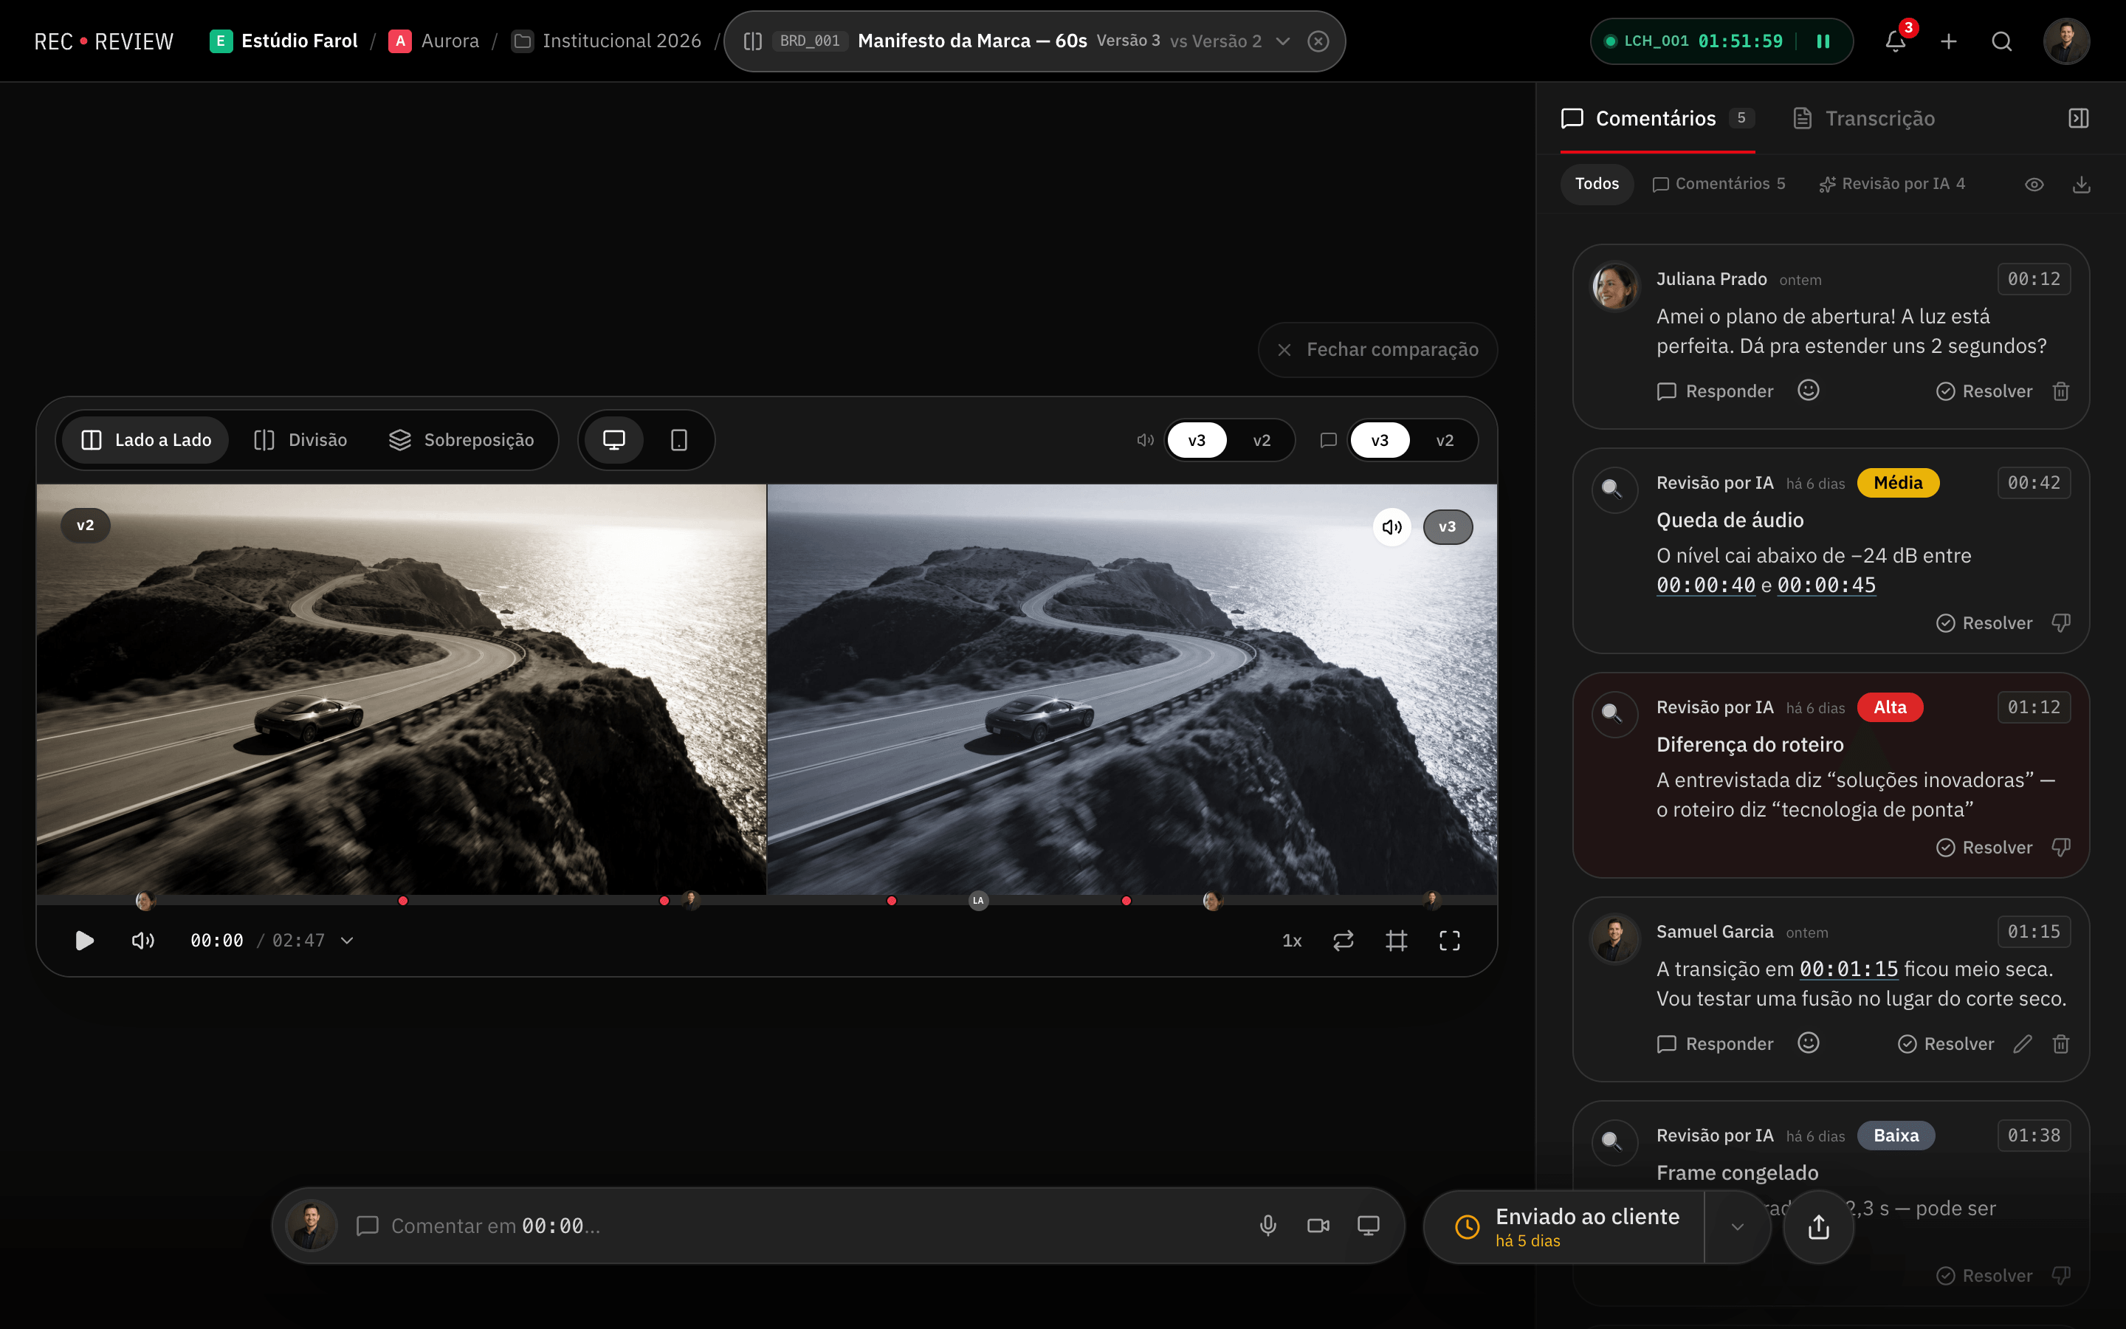Open the timecode format dropdown
2126x1329 pixels.
347,941
